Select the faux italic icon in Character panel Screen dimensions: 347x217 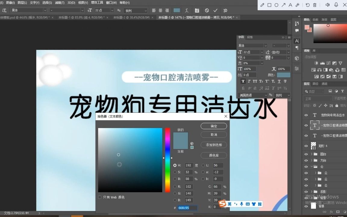click(x=249, y=81)
